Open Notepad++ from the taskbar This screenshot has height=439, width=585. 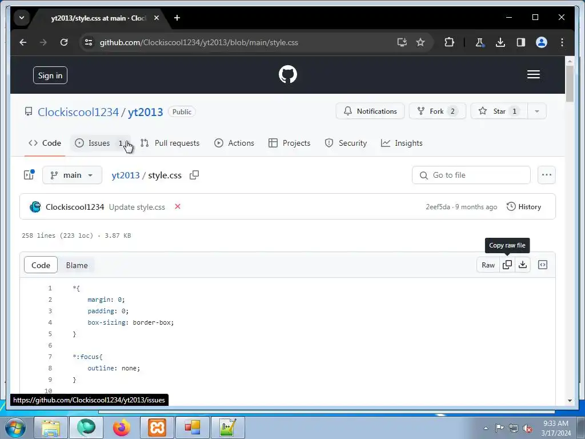[x=228, y=428]
